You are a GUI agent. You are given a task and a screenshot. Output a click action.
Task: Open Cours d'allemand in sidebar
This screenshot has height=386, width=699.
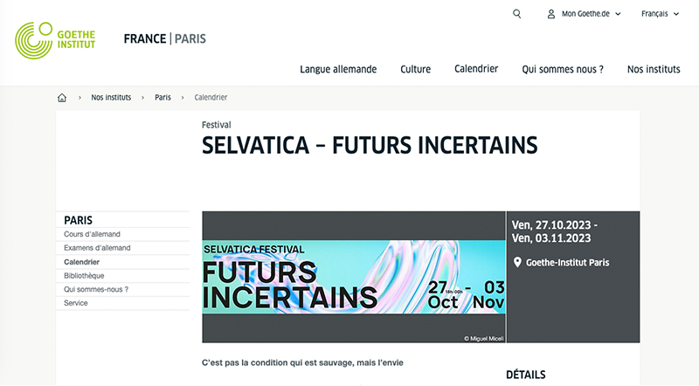pos(92,234)
